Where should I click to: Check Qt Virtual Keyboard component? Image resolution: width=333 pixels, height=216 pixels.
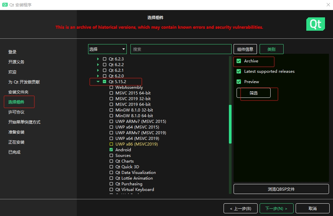111,189
